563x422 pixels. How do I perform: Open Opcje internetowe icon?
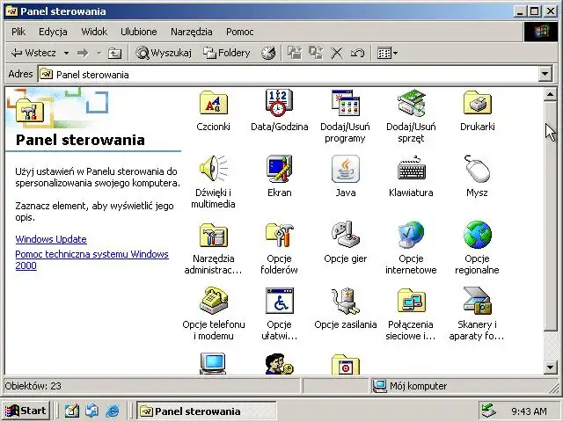click(411, 235)
